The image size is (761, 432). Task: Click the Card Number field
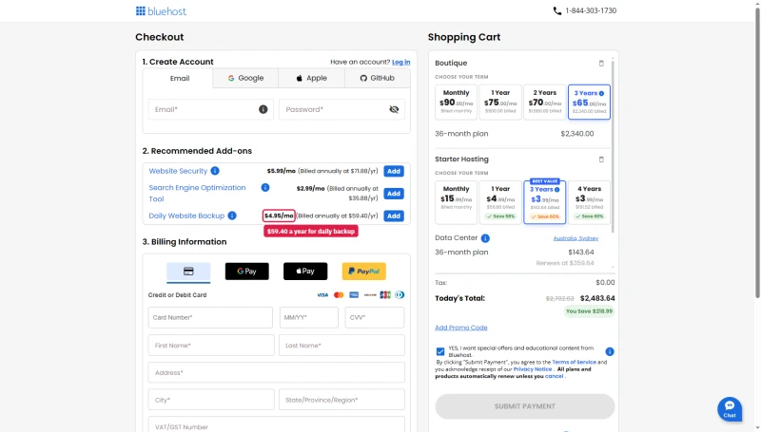click(210, 318)
